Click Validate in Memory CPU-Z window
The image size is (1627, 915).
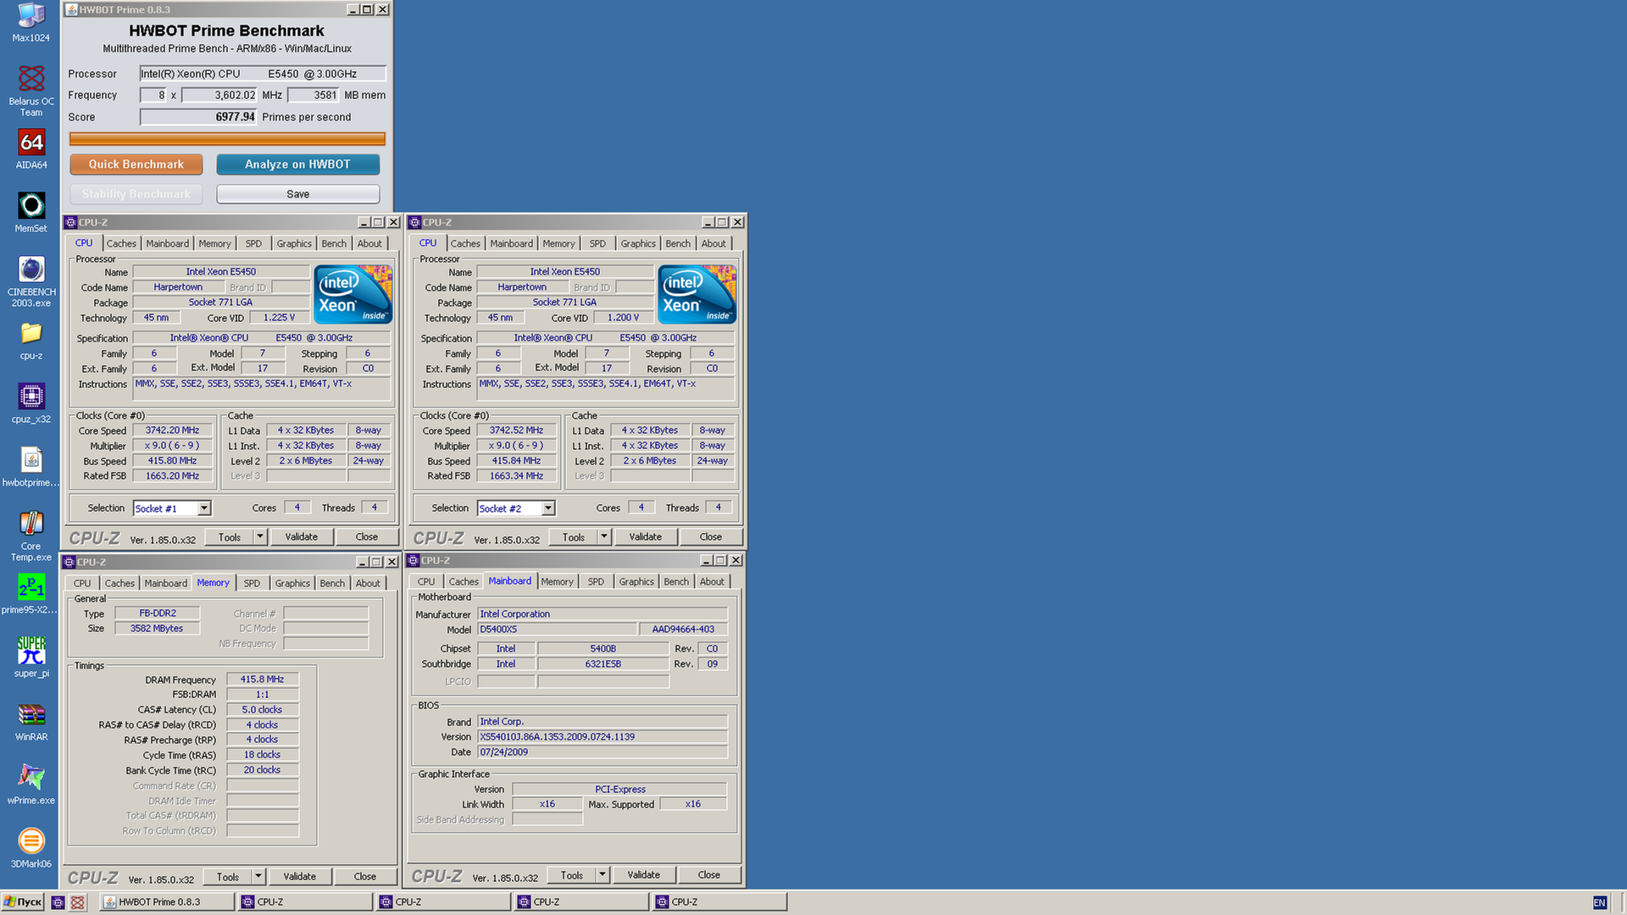point(300,877)
